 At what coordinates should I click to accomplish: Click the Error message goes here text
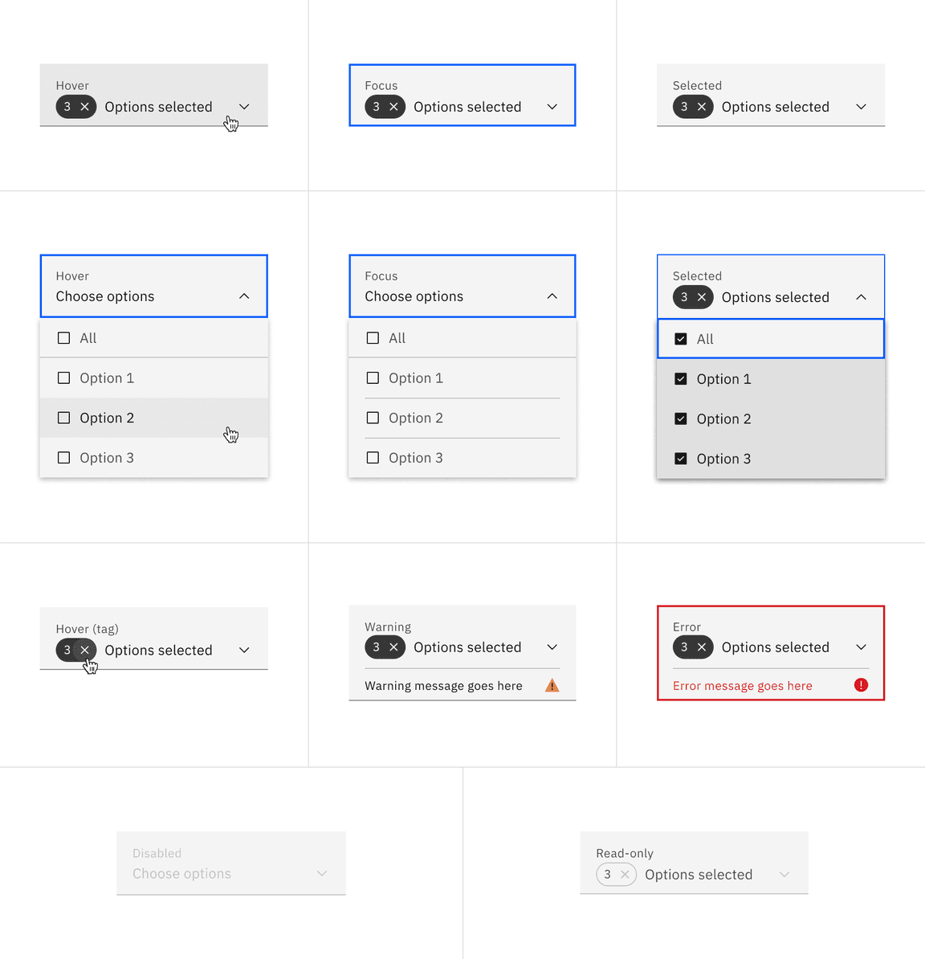click(x=743, y=686)
